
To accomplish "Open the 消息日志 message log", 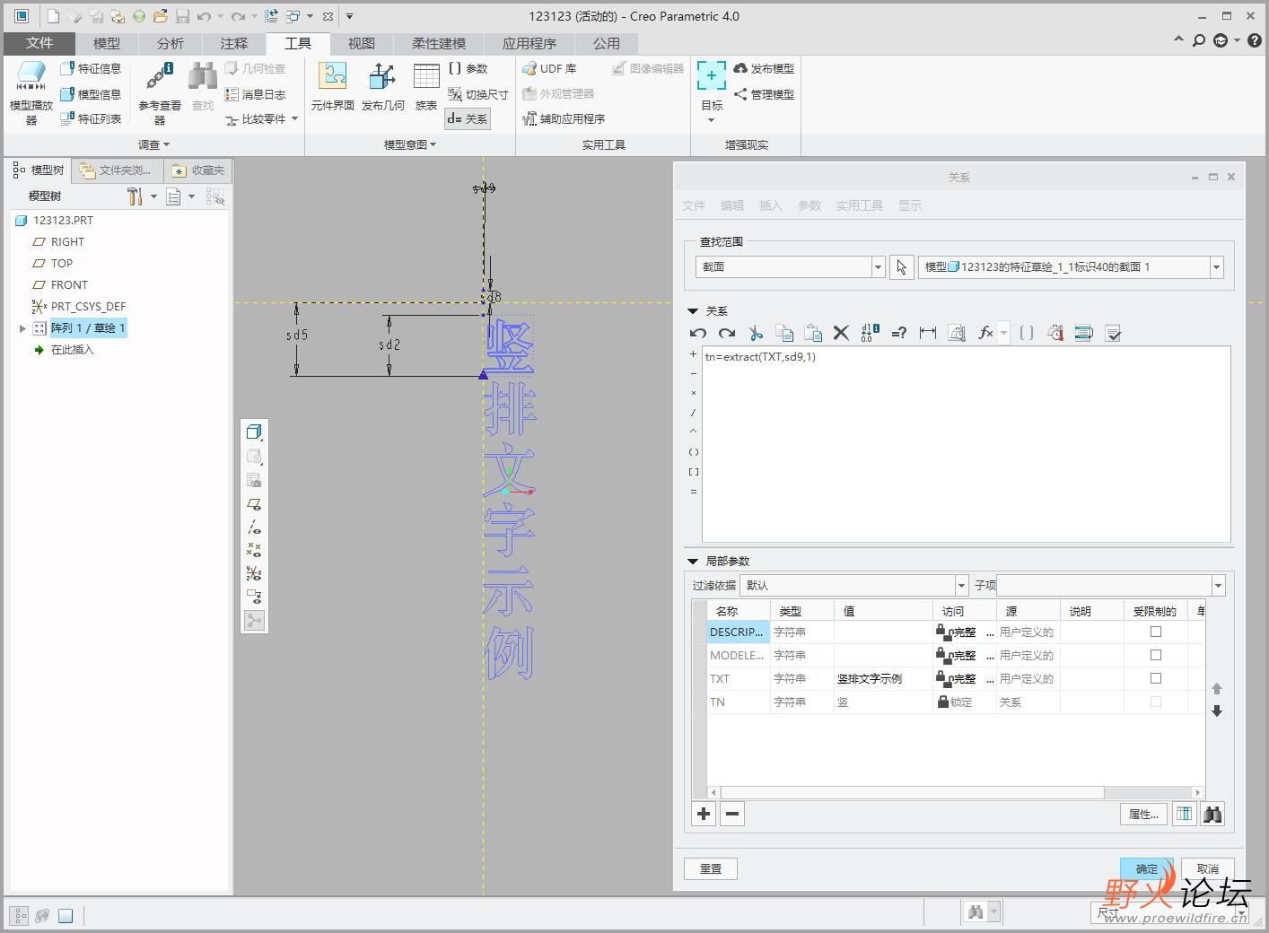I will tap(255, 94).
